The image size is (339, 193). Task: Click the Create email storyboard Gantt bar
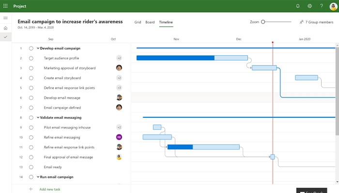pos(307,78)
